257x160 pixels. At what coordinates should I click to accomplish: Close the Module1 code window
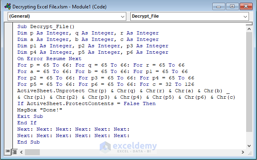click(x=246, y=6)
